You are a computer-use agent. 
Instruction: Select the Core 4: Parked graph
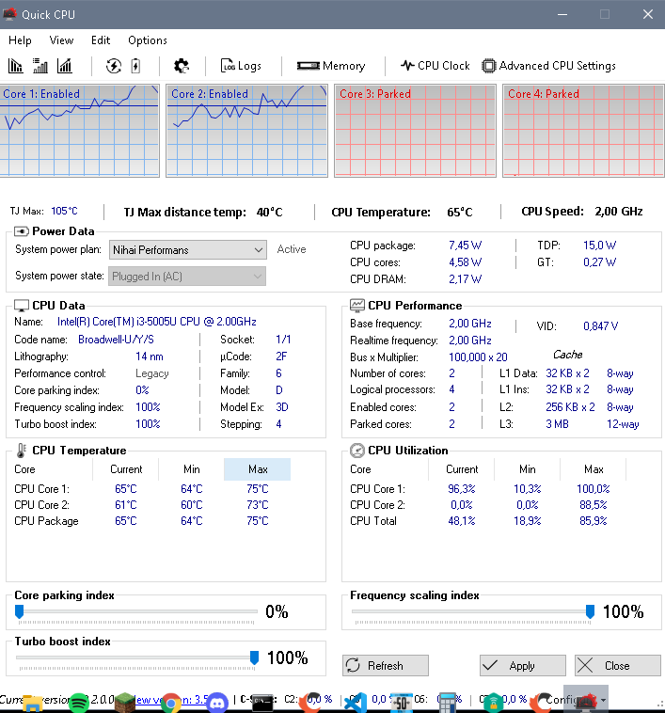click(x=583, y=131)
